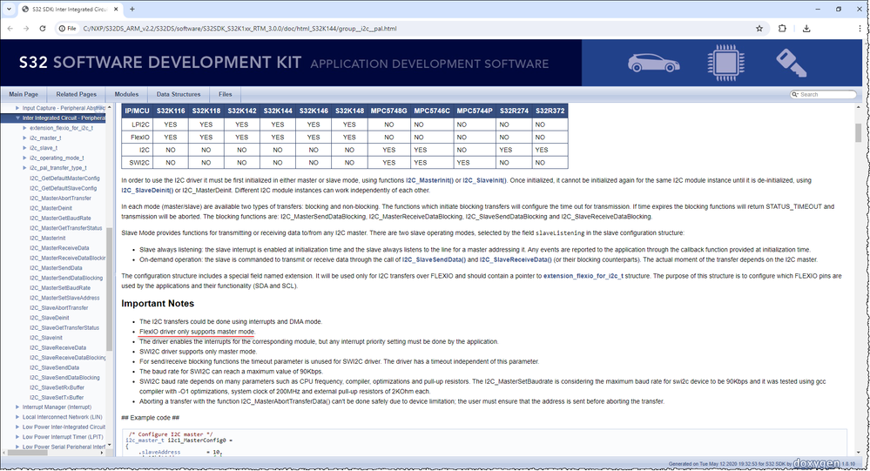Go back to previous page arrow
This screenshot has width=870, height=471.
(x=10, y=28)
